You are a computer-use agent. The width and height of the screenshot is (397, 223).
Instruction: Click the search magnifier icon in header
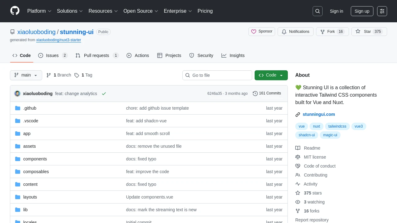click(x=318, y=11)
